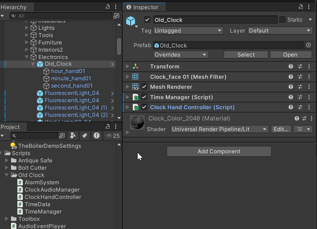Open the Old_Clock prefab arrow in Hierarchy
This screenshot has width=317, height=229.
pyautogui.click(x=112, y=64)
